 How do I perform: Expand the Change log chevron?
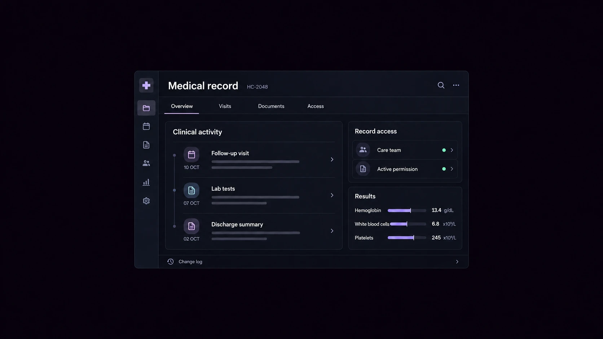point(457,262)
